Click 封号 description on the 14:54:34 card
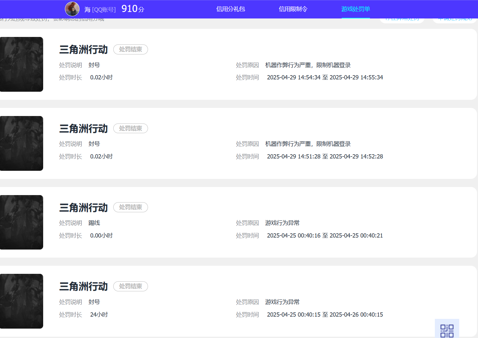This screenshot has width=478, height=338. coord(94,65)
